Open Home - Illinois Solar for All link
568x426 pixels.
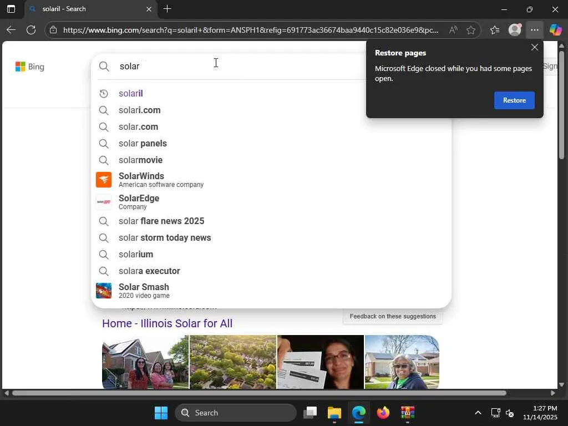[168, 323]
